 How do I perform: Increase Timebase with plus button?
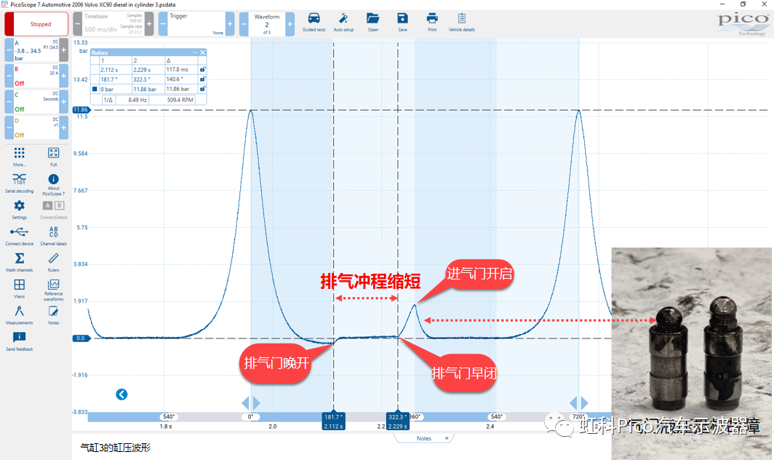149,23
